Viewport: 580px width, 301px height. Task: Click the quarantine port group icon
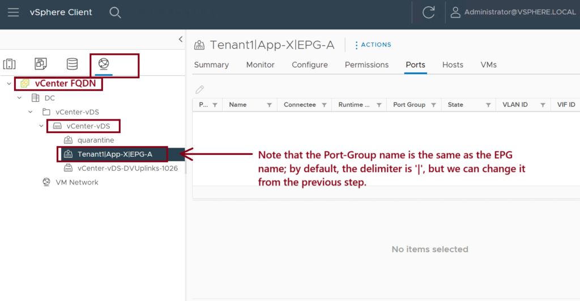click(x=68, y=140)
